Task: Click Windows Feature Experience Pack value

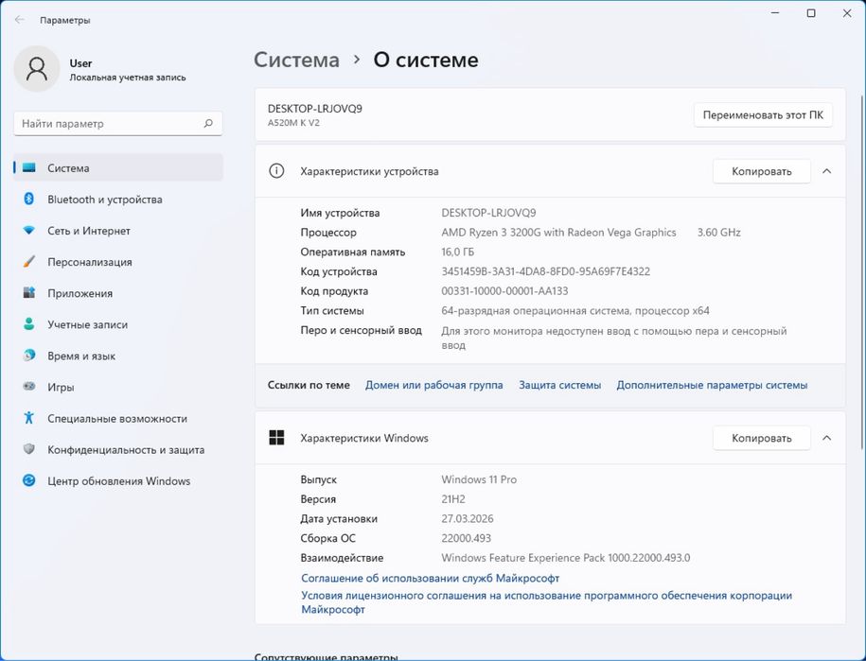Action: pos(566,558)
